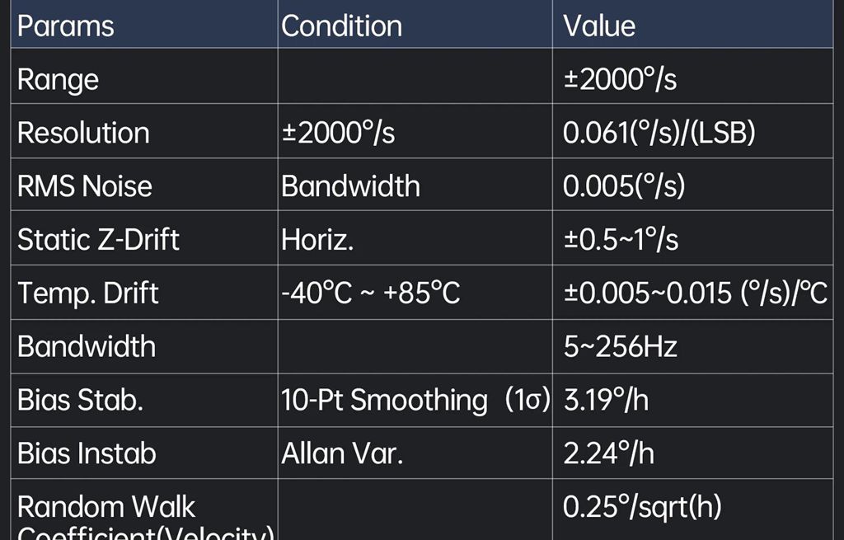Click the Params column header
The width and height of the screenshot is (844, 540).
(66, 26)
